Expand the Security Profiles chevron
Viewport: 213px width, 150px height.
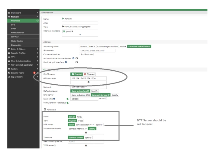(x=37, y=53)
